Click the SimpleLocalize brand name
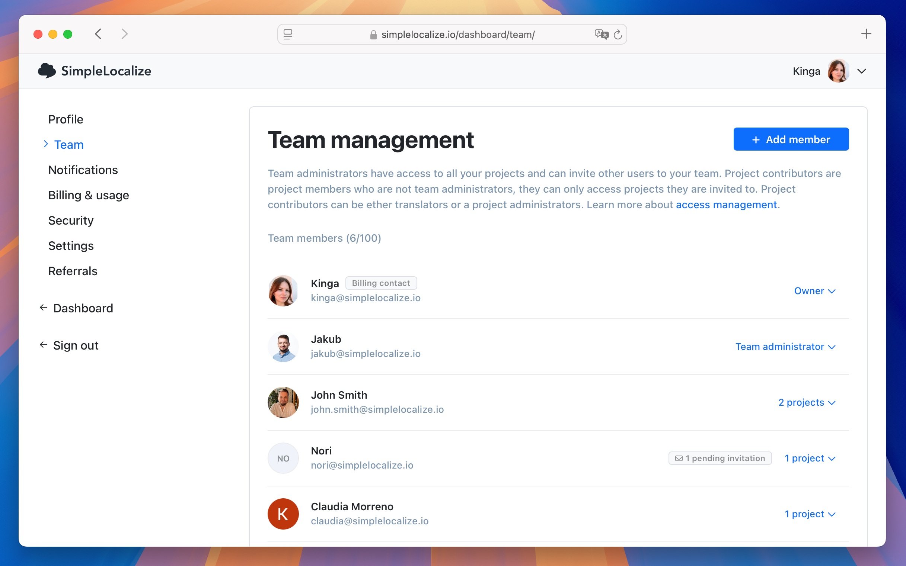 pyautogui.click(x=106, y=71)
